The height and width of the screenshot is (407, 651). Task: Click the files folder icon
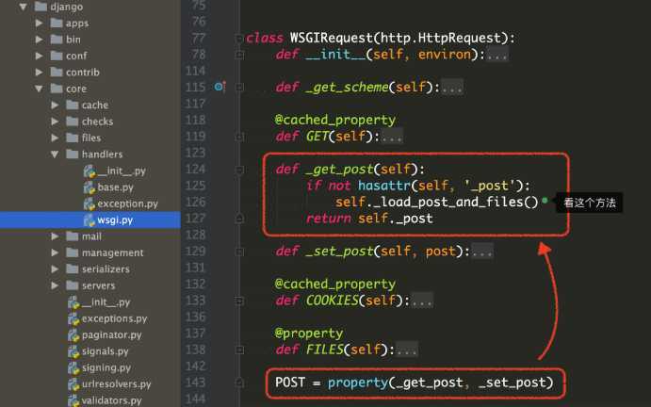click(x=73, y=138)
